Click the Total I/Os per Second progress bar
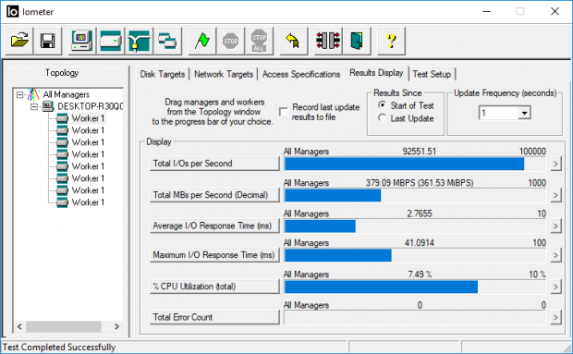The width and height of the screenshot is (573, 354). [x=415, y=164]
